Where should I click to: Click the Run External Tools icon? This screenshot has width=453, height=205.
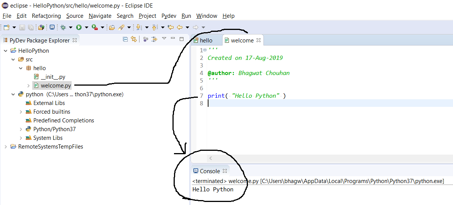[x=94, y=27]
